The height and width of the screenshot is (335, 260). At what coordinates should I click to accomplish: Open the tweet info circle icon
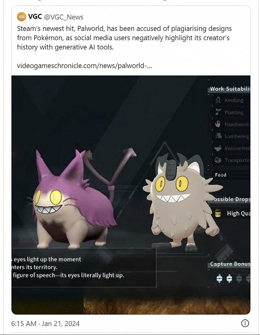tap(245, 323)
